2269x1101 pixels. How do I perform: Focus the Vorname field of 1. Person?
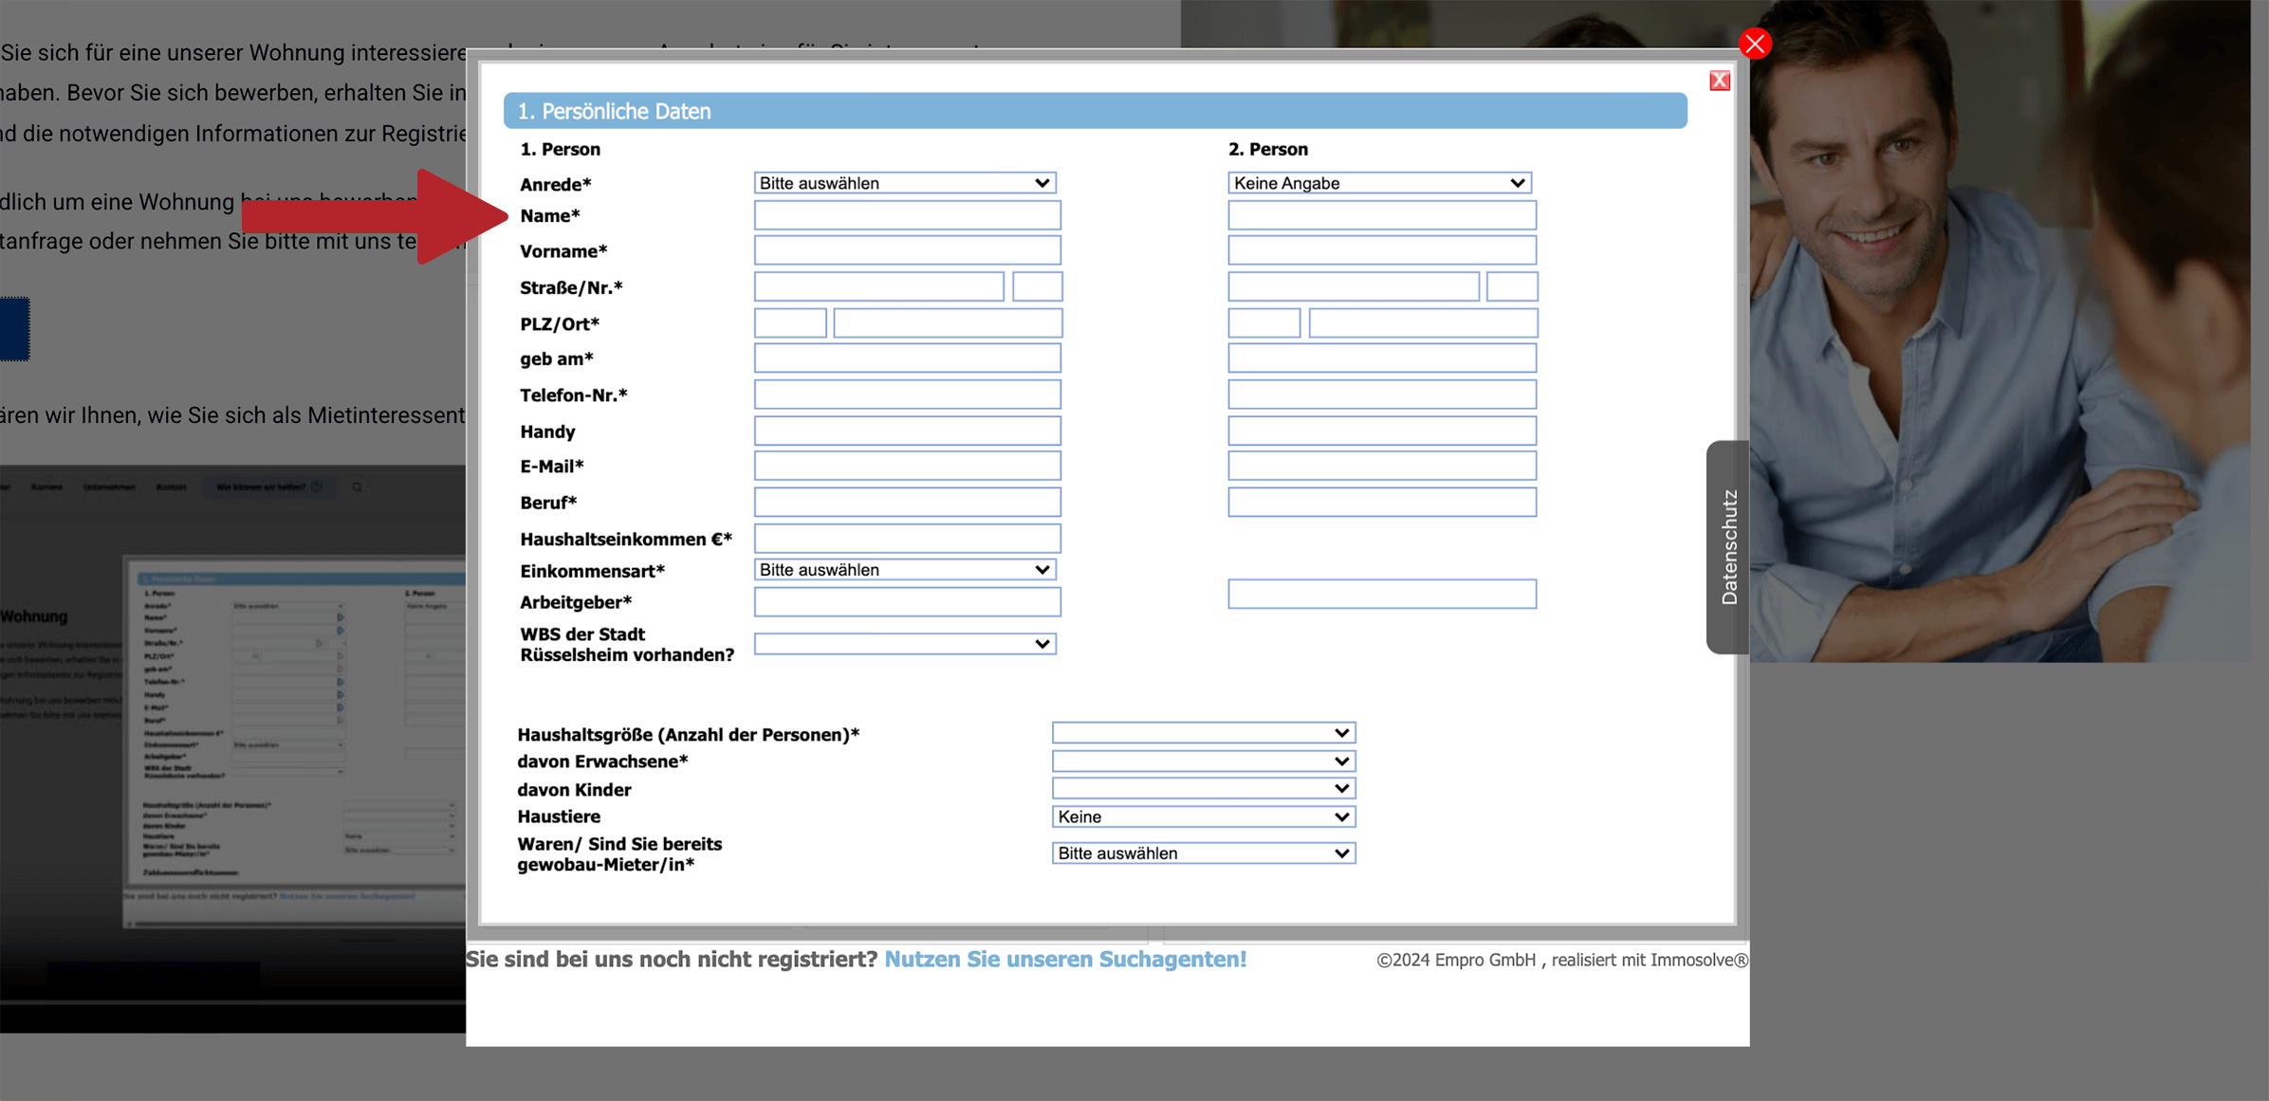[907, 250]
